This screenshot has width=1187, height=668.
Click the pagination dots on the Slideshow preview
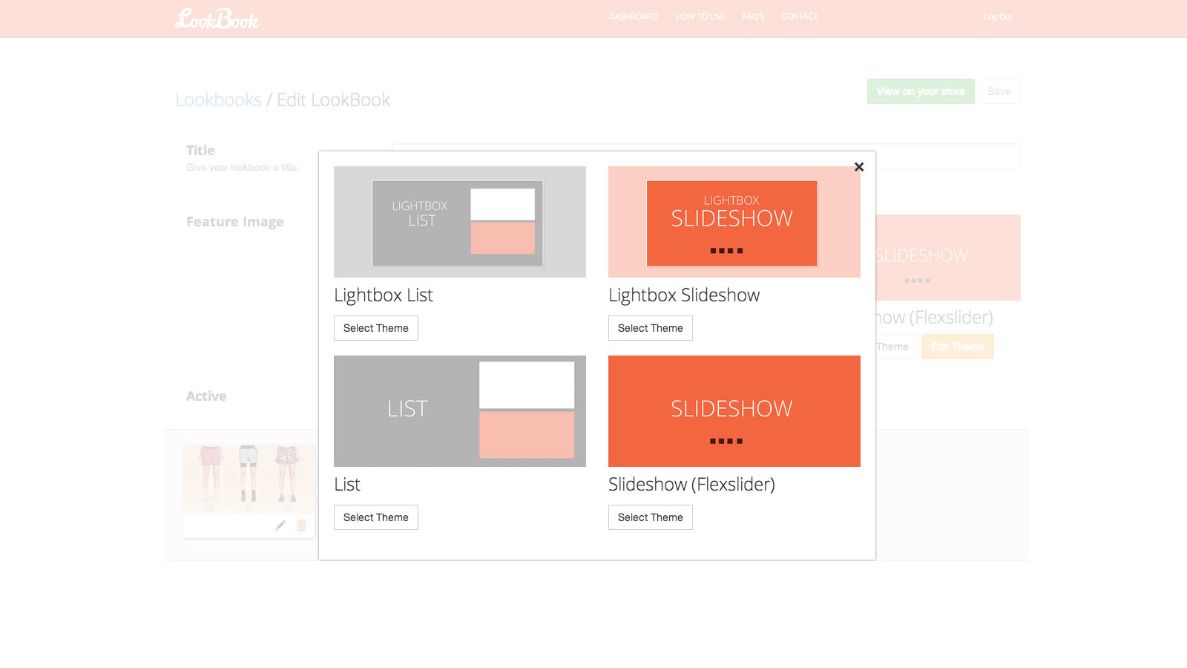tap(726, 440)
